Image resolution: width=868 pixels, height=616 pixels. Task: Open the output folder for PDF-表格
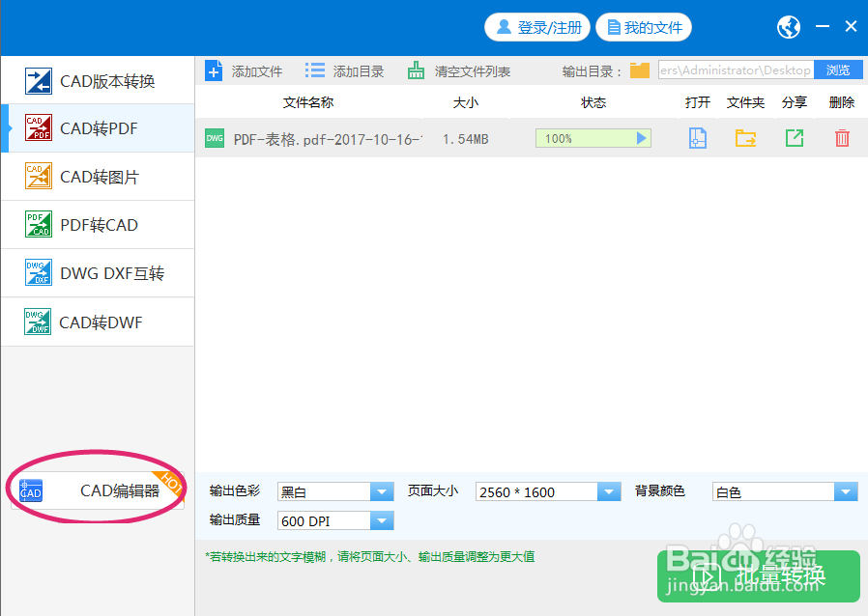(x=745, y=138)
